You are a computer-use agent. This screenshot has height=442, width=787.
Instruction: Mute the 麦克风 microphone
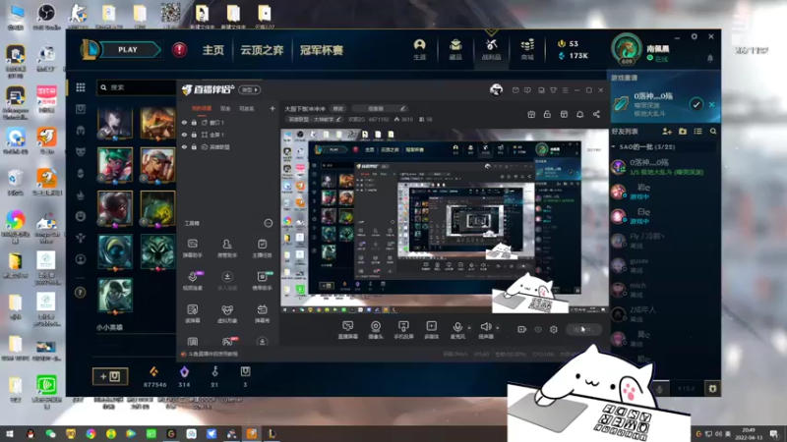click(x=457, y=330)
